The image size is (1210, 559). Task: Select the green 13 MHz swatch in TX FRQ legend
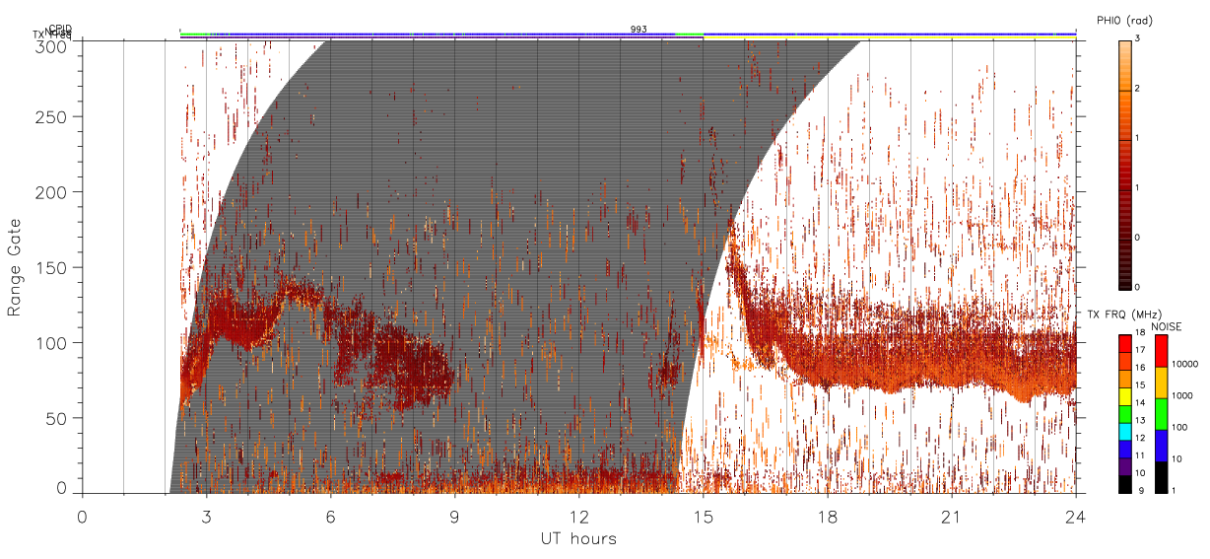point(1124,415)
